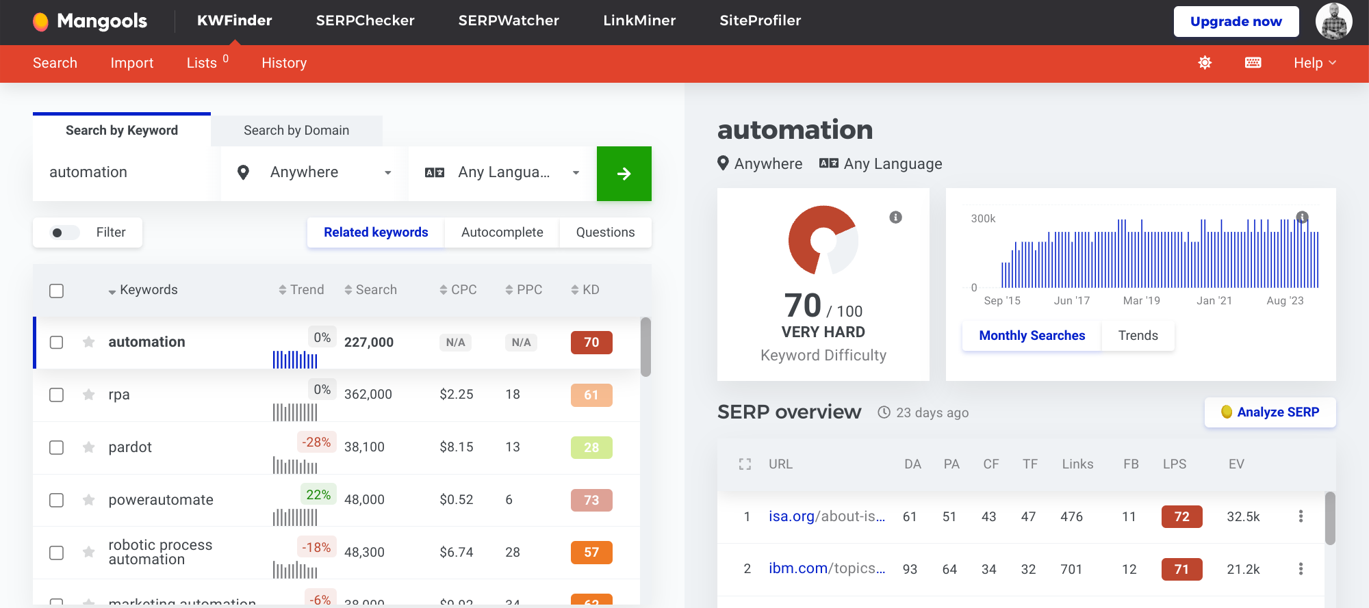The height and width of the screenshot is (608, 1369).
Task: Sort by the Keywords column
Action: click(142, 290)
